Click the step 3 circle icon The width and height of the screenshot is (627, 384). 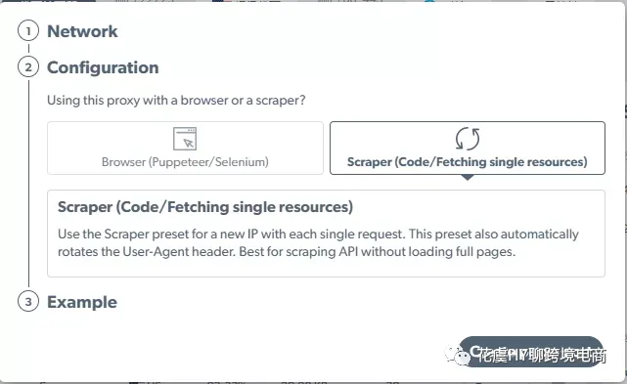click(x=28, y=301)
